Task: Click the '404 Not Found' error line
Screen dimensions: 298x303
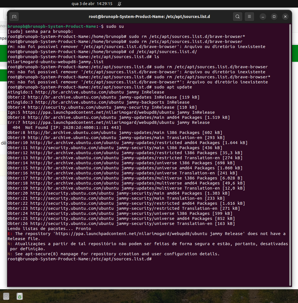Action: point(67,127)
